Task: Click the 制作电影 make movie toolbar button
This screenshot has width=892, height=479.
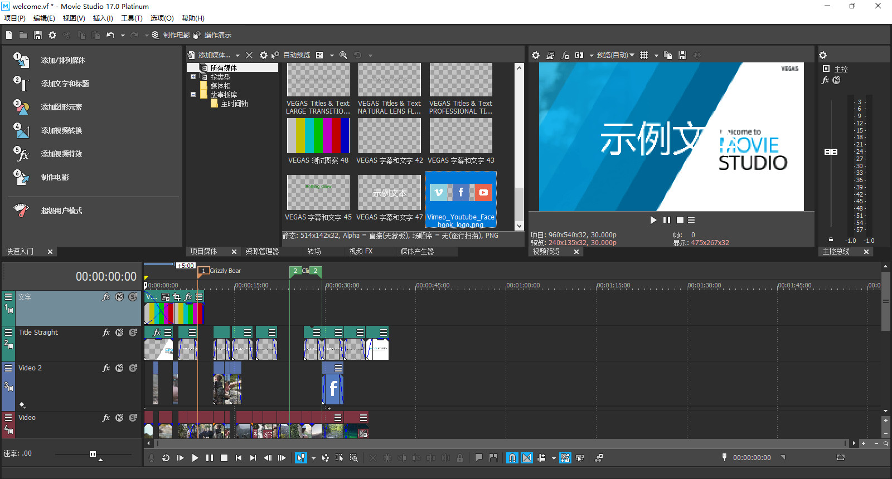Action: 171,35
